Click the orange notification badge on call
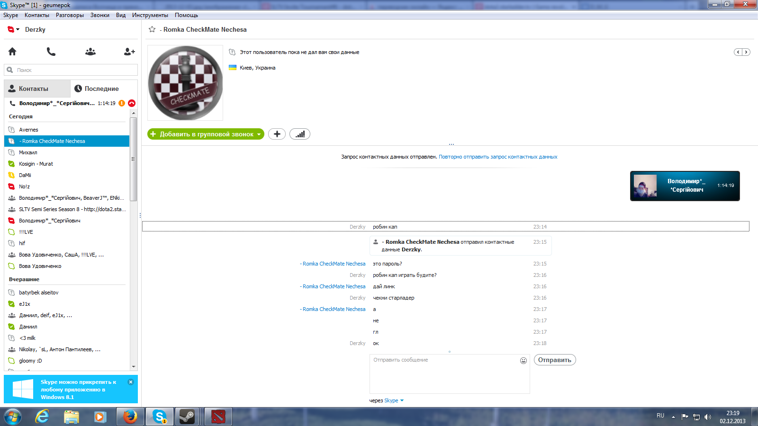758x426 pixels. pos(122,103)
